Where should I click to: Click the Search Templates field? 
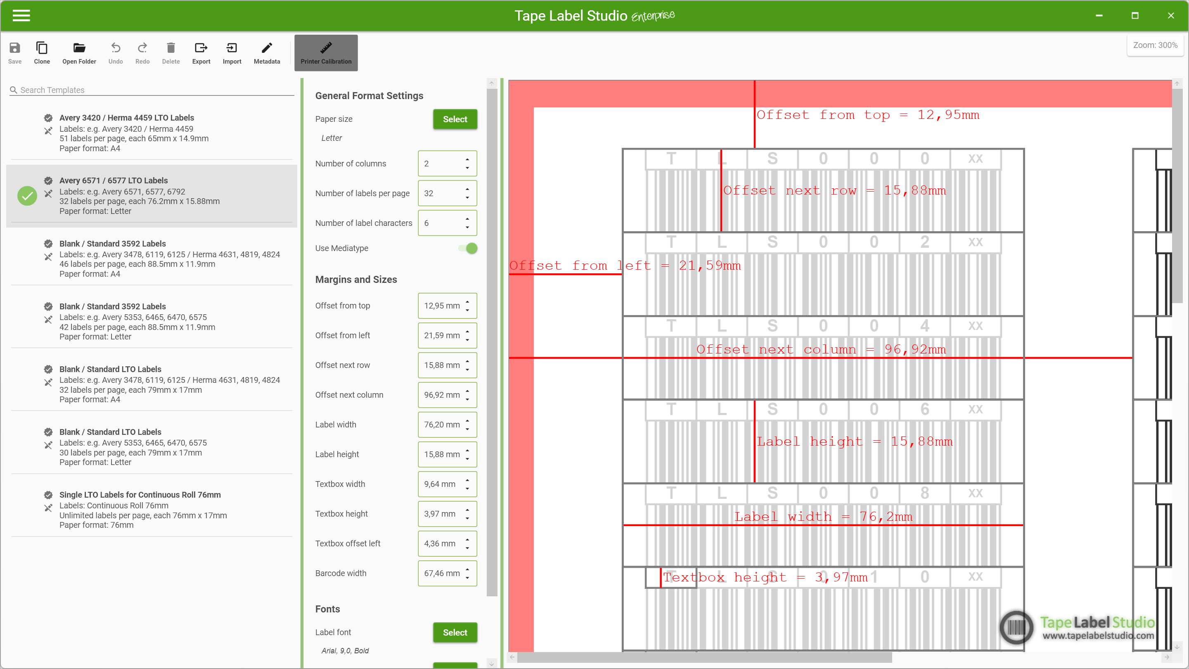pyautogui.click(x=152, y=90)
